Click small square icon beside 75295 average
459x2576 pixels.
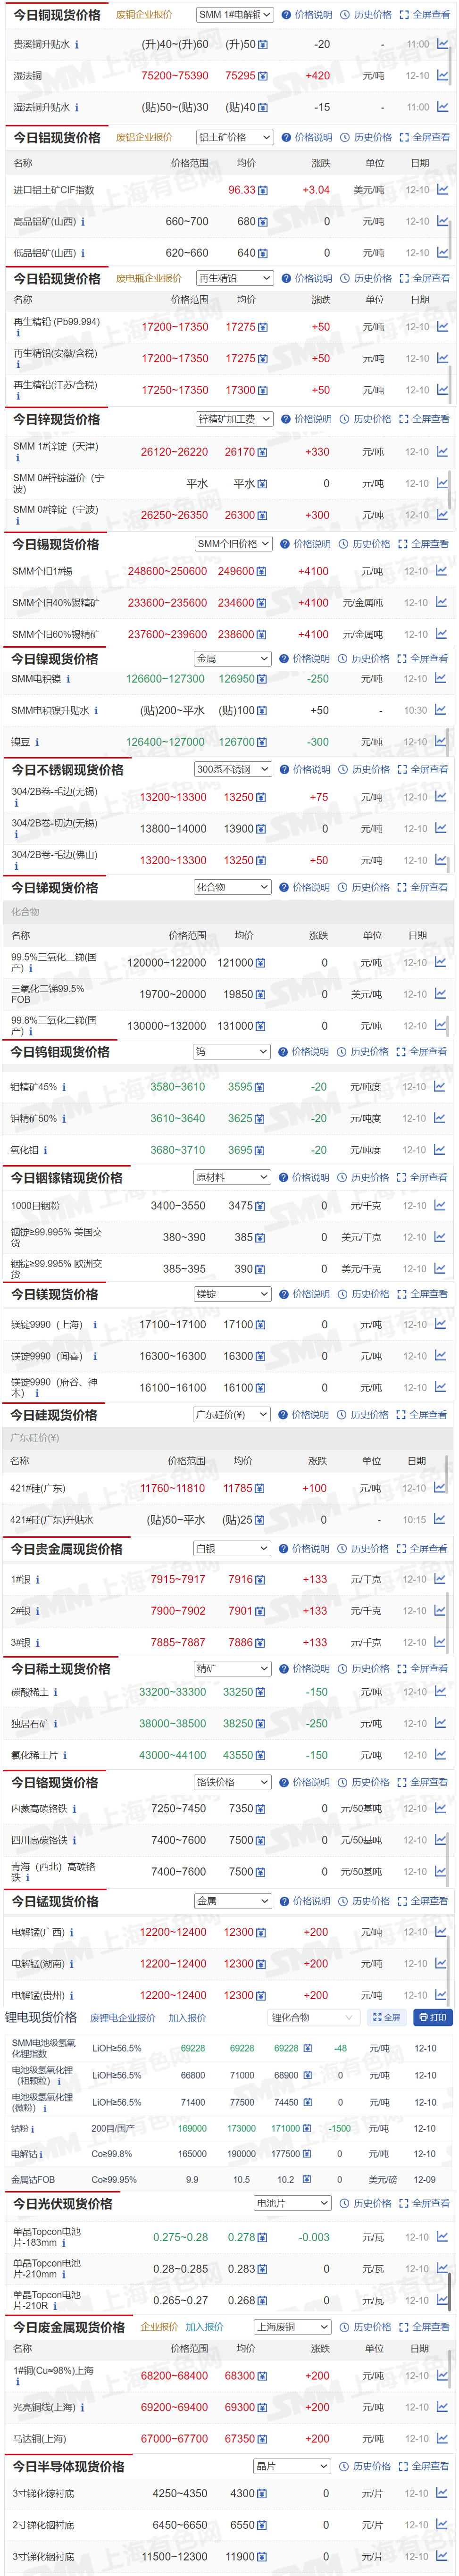[x=263, y=76]
